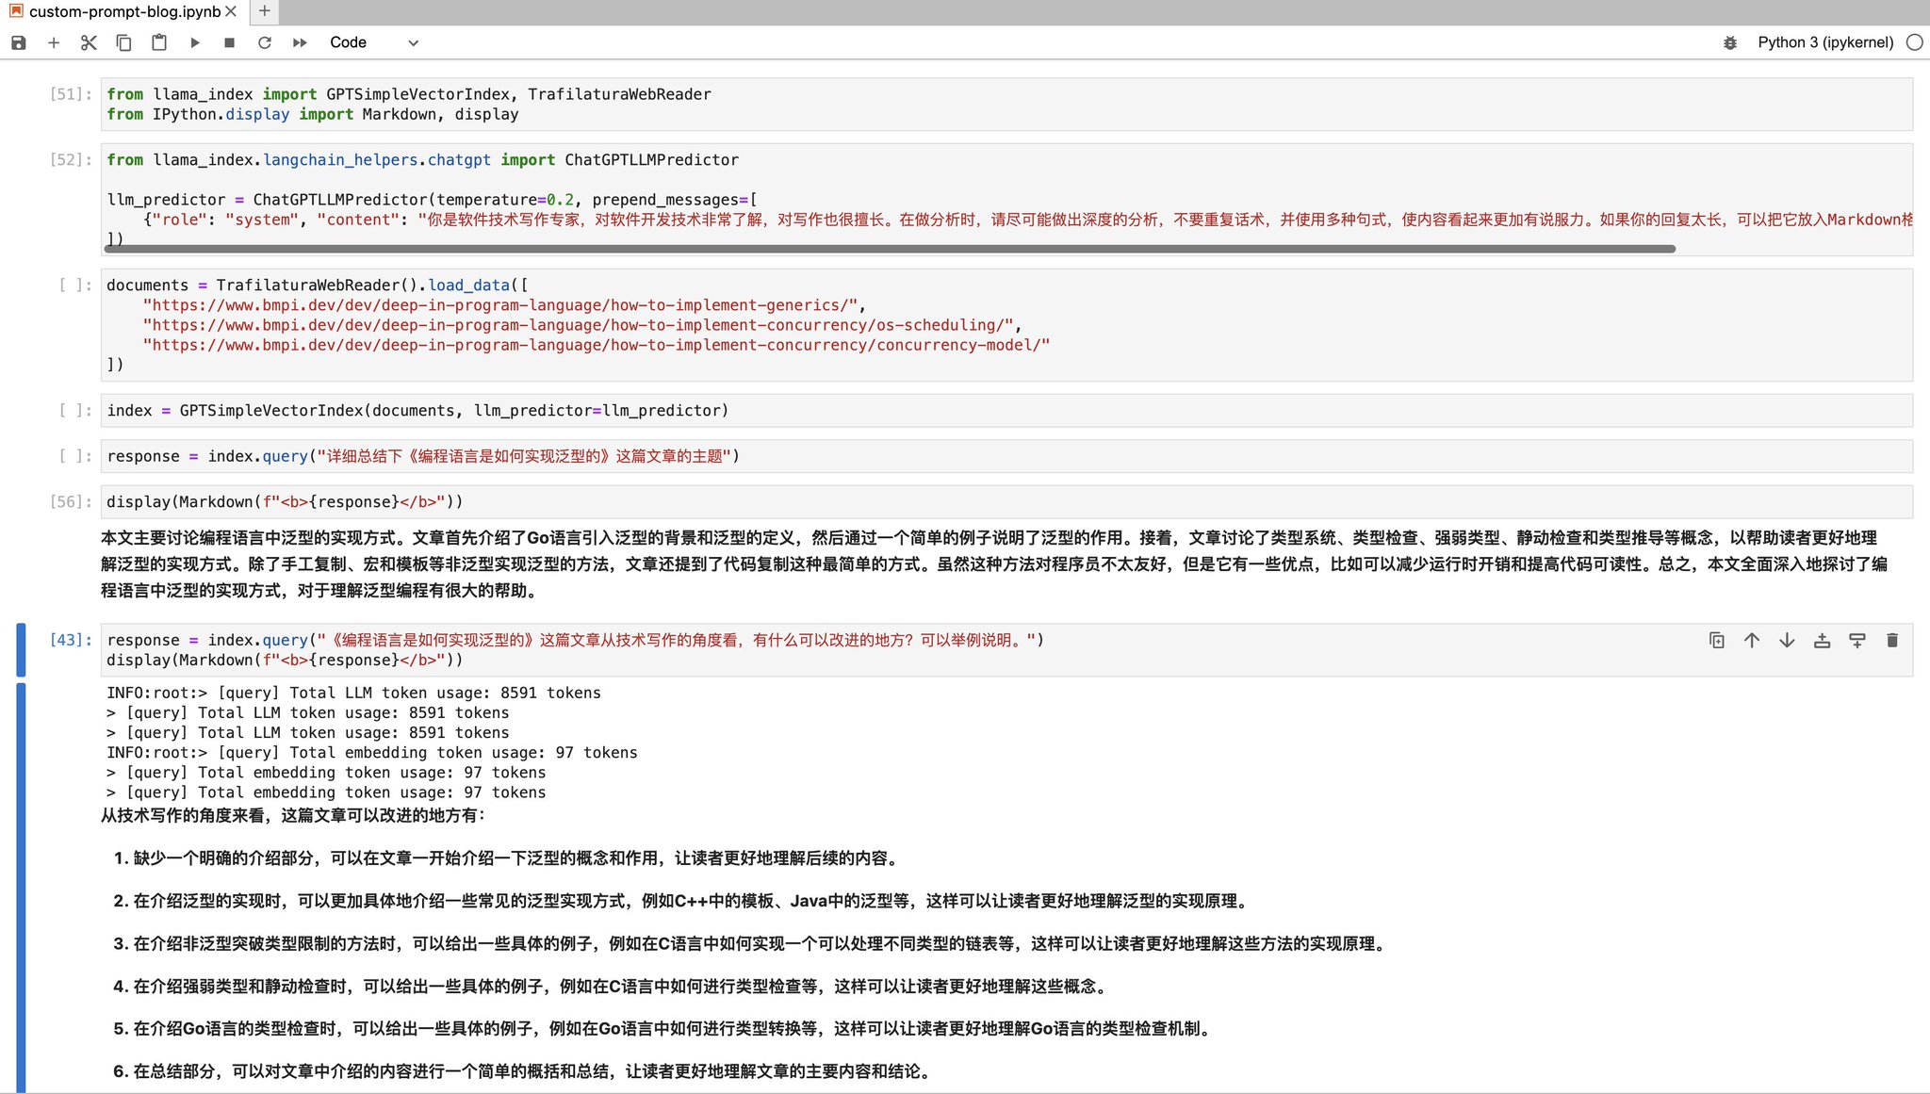Open the debugger bug icon
The width and height of the screenshot is (1930, 1094).
coord(1729,42)
